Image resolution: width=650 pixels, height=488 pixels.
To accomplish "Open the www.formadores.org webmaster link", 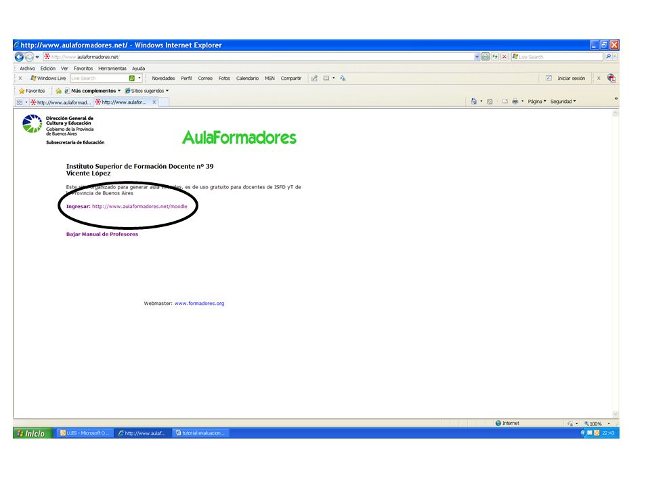I will (199, 304).
